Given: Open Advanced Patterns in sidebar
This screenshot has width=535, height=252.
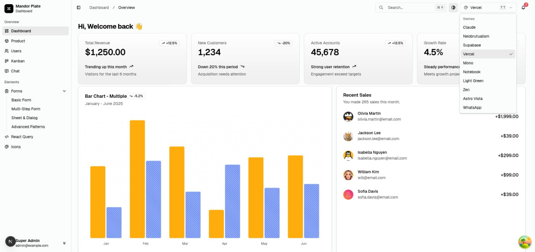Looking at the screenshot, I should click(x=28, y=127).
